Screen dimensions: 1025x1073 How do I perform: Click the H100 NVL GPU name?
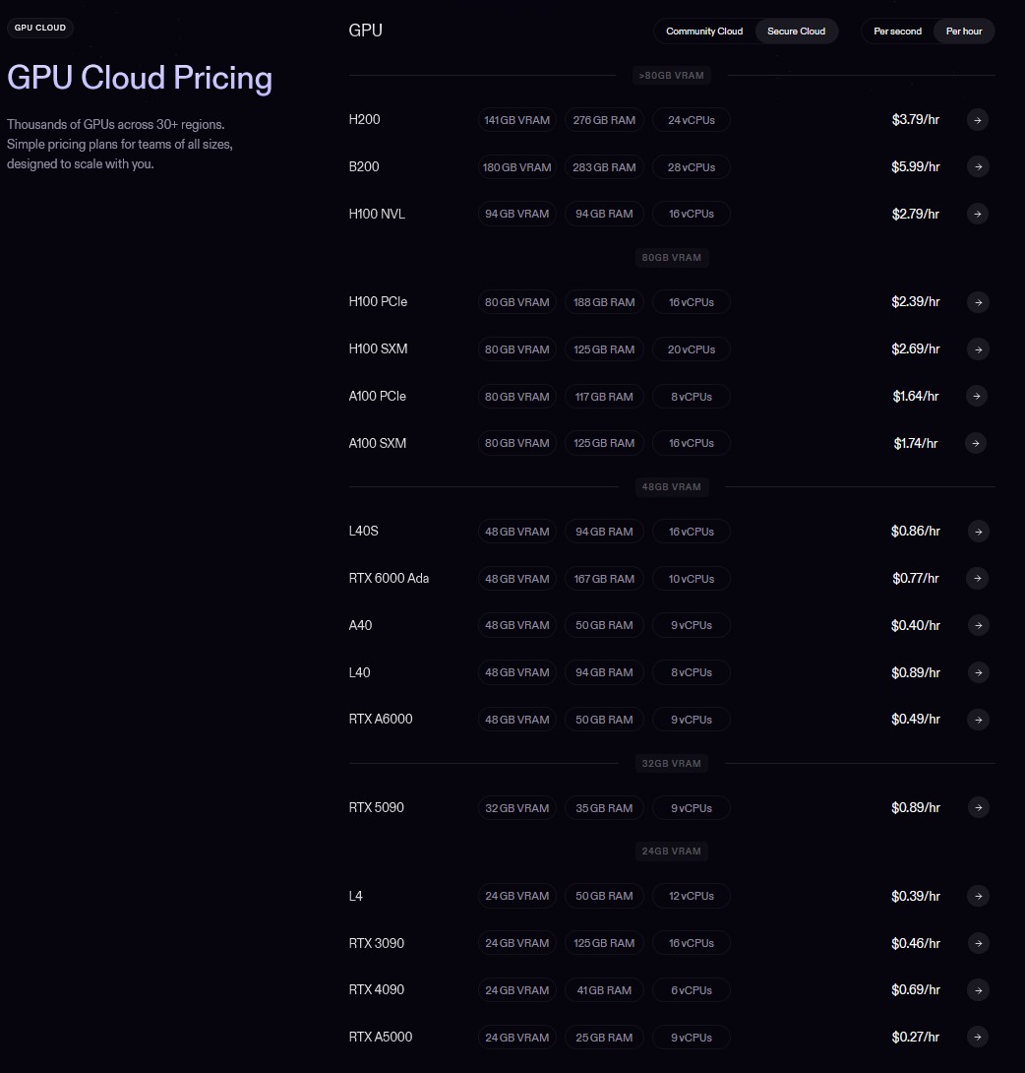click(x=377, y=214)
